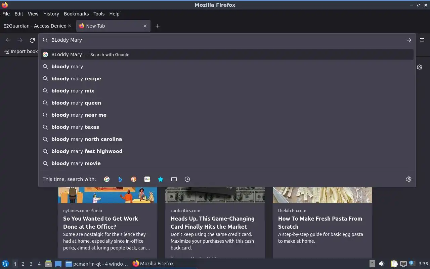Open the View menu

click(33, 14)
